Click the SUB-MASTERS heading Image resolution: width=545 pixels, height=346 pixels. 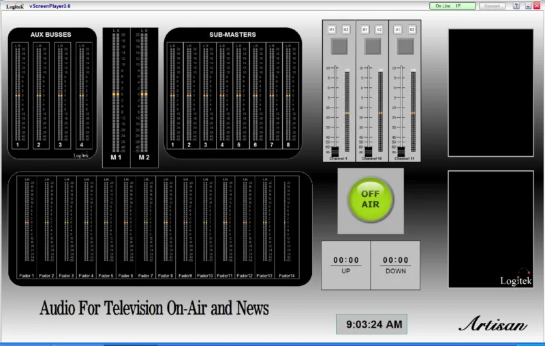coord(232,34)
